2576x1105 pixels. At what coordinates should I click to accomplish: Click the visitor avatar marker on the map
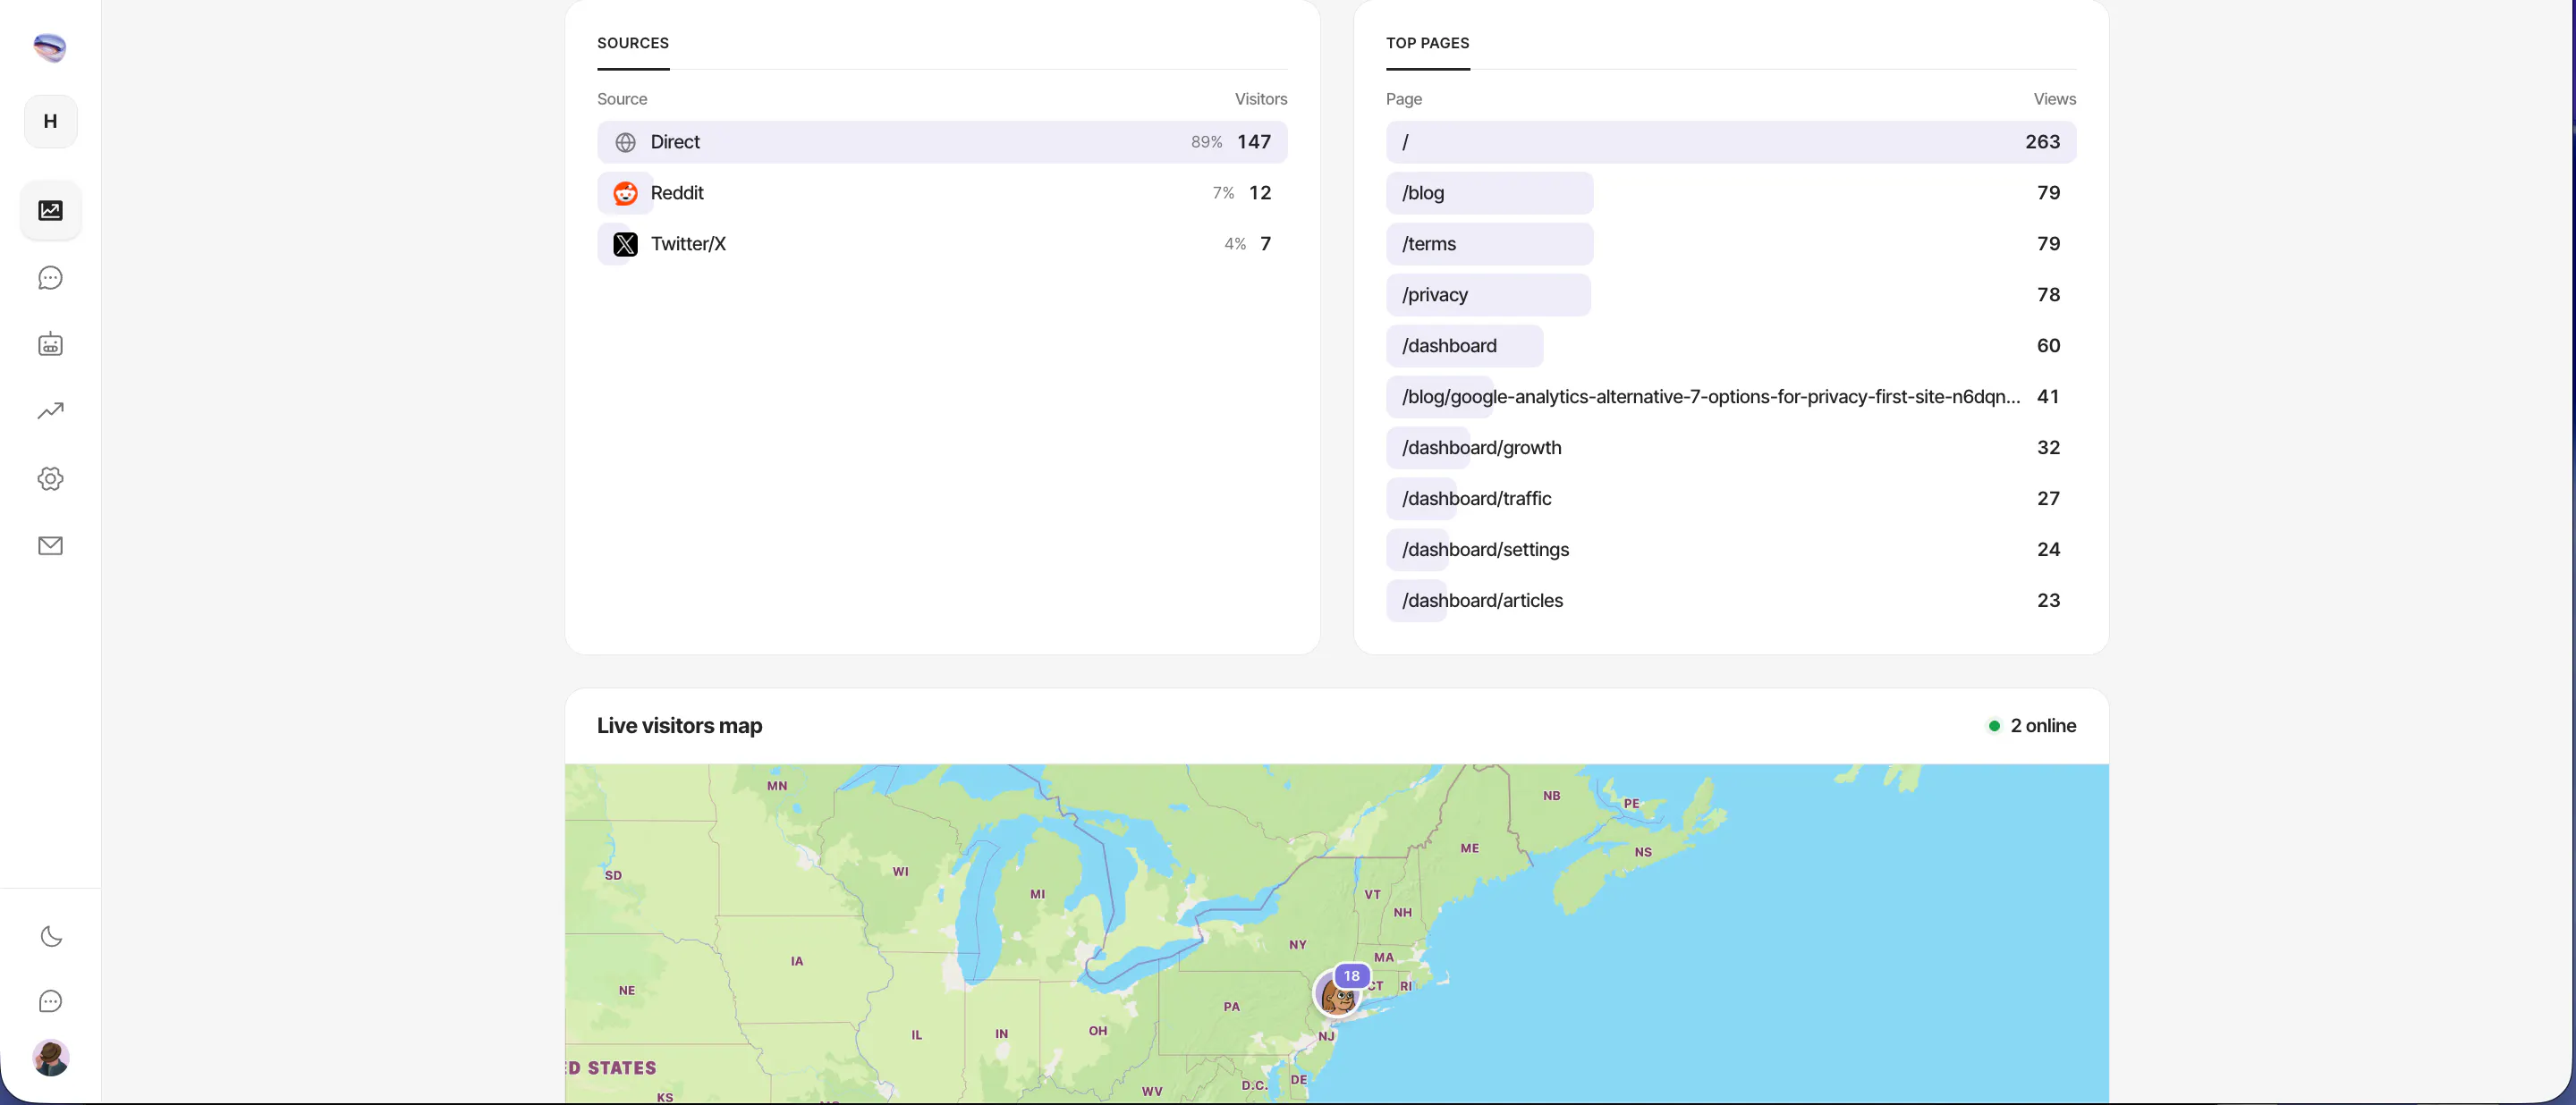pos(1336,993)
